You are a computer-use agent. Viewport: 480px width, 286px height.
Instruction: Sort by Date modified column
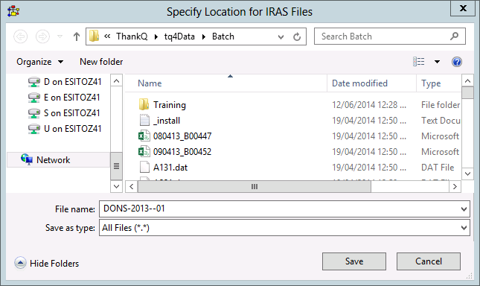click(x=359, y=83)
